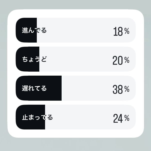
Task: Click the 24% result value
Action: 121,118
